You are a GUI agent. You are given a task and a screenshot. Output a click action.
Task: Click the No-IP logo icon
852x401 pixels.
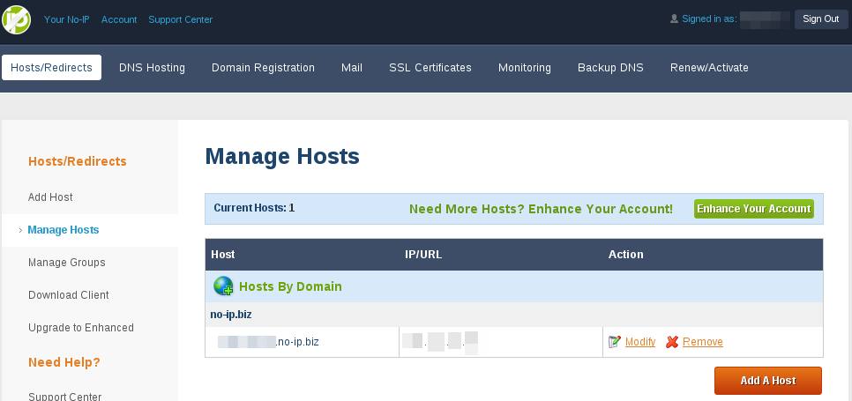click(x=16, y=19)
